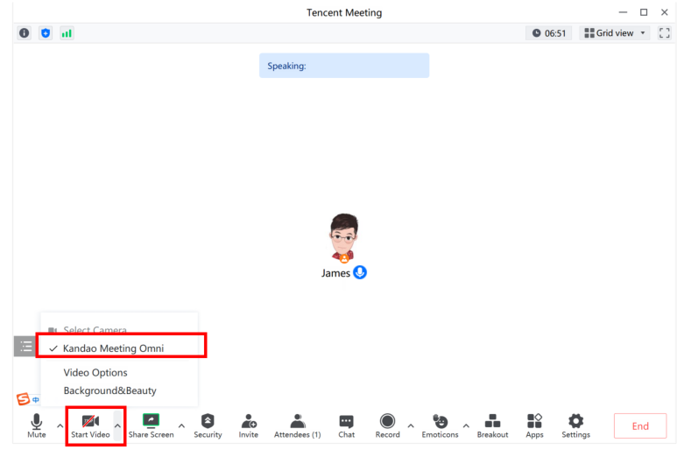Open Background&Beauty menu entry
This screenshot has width=684, height=457.
pos(110,390)
